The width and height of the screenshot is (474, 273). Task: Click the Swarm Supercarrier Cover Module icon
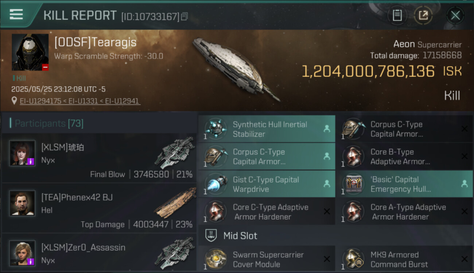point(215,259)
